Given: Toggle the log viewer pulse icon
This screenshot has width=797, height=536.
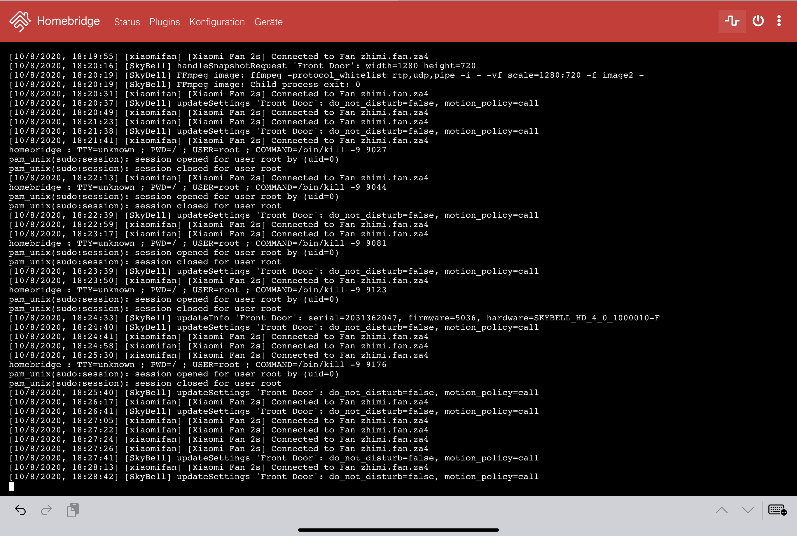Looking at the screenshot, I should (x=732, y=21).
